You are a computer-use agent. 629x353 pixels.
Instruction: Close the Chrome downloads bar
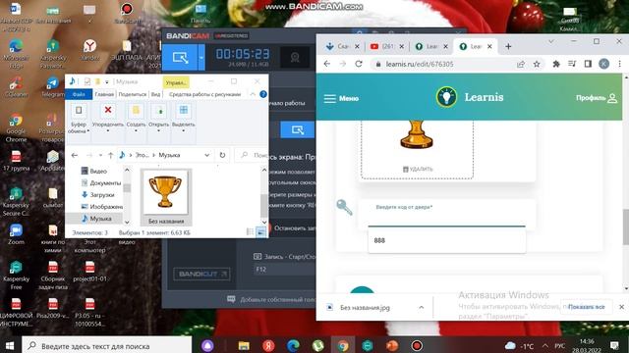click(621, 307)
